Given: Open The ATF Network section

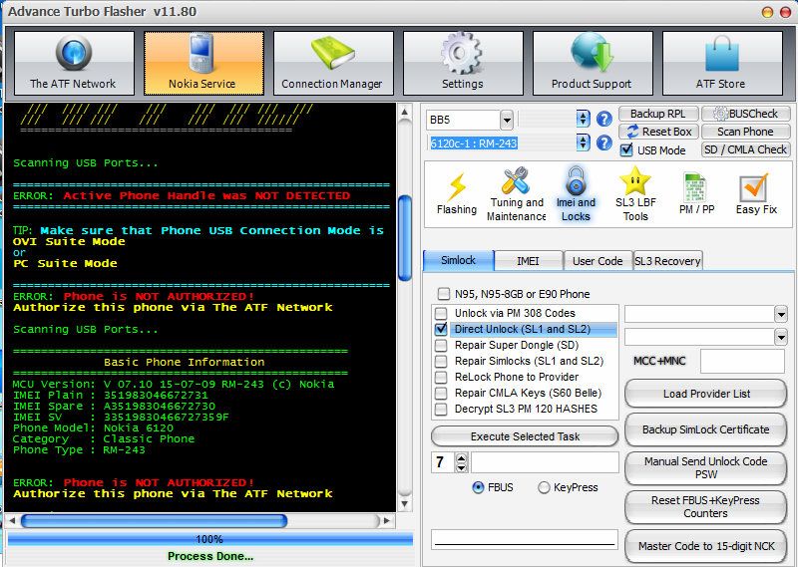Looking at the screenshot, I should point(73,63).
